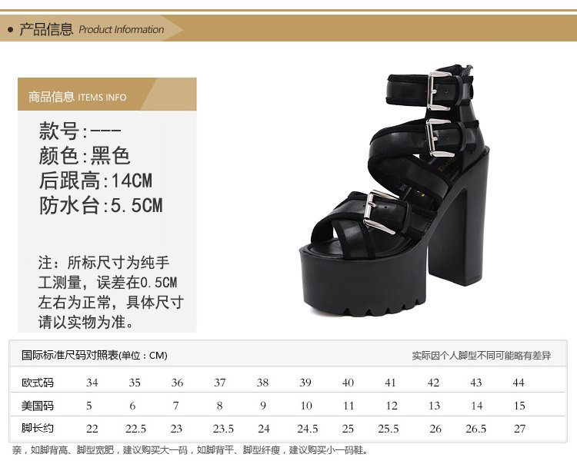Click EU size 42 cell
577x464 pixels.
pyautogui.click(x=433, y=383)
